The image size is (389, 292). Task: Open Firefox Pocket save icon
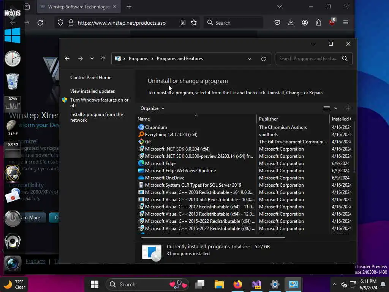[277, 22]
